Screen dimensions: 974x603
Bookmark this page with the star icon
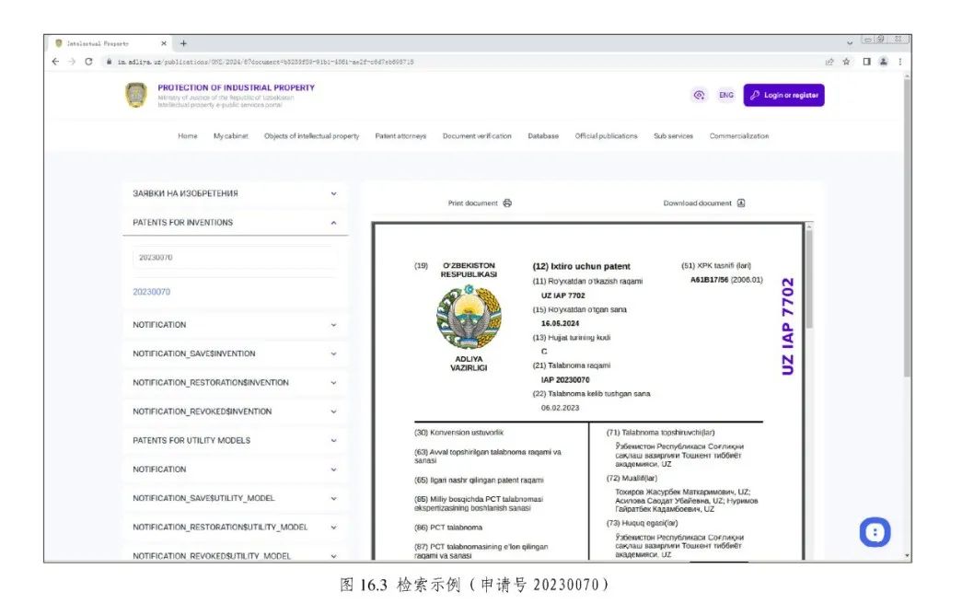click(x=846, y=62)
